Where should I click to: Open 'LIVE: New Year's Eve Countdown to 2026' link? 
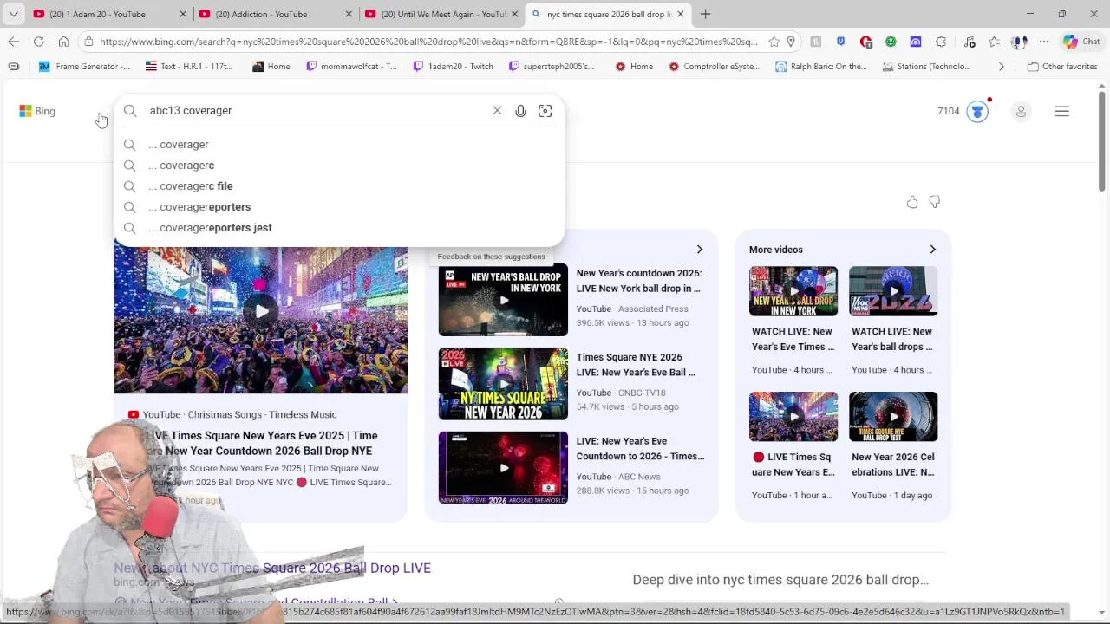click(x=640, y=449)
